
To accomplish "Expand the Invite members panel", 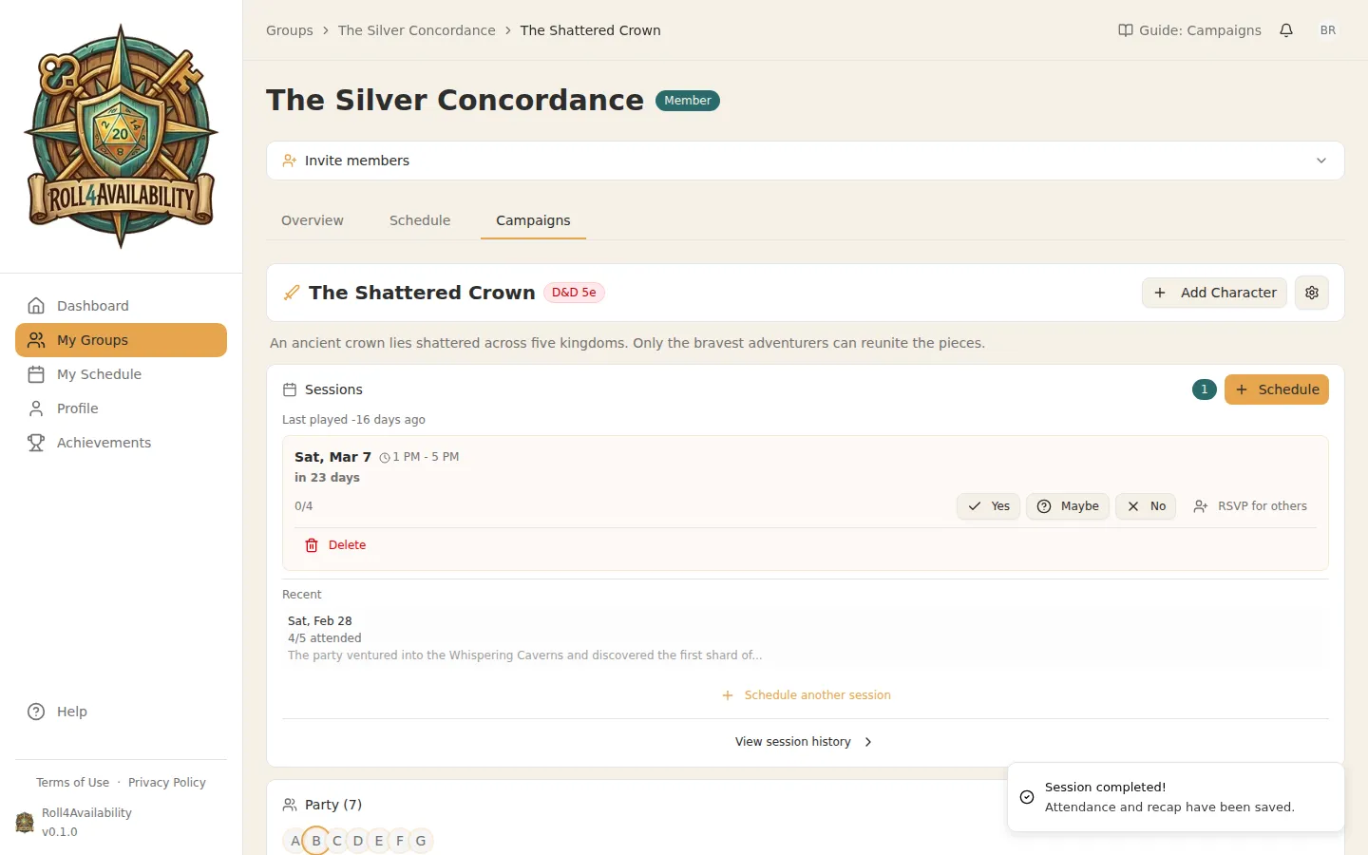I will 1320,161.
